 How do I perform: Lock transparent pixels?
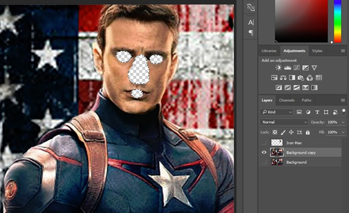[275, 132]
